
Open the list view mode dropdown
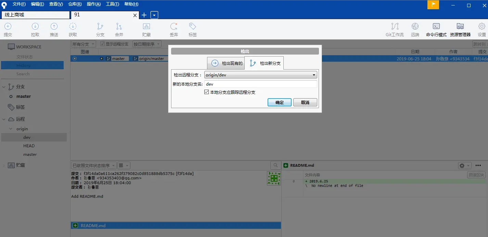coord(124,165)
